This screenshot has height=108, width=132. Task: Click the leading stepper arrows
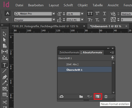[x=64, y=20]
